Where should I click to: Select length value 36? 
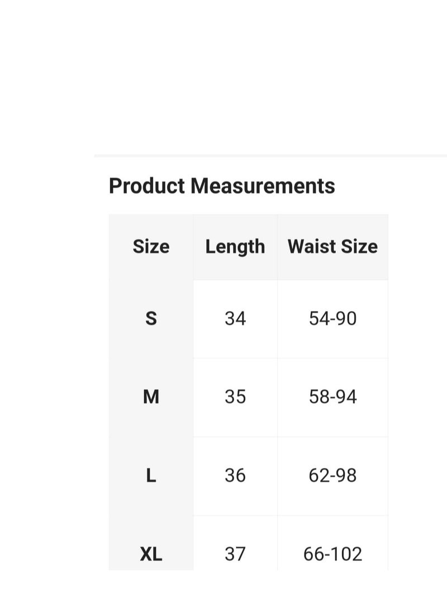point(235,476)
